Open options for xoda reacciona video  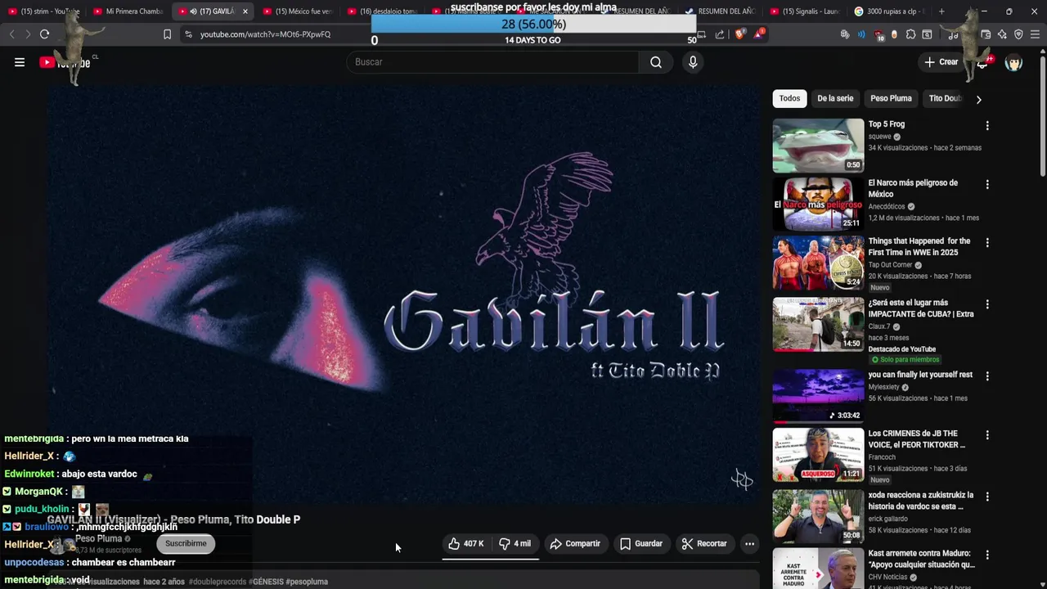click(x=987, y=497)
